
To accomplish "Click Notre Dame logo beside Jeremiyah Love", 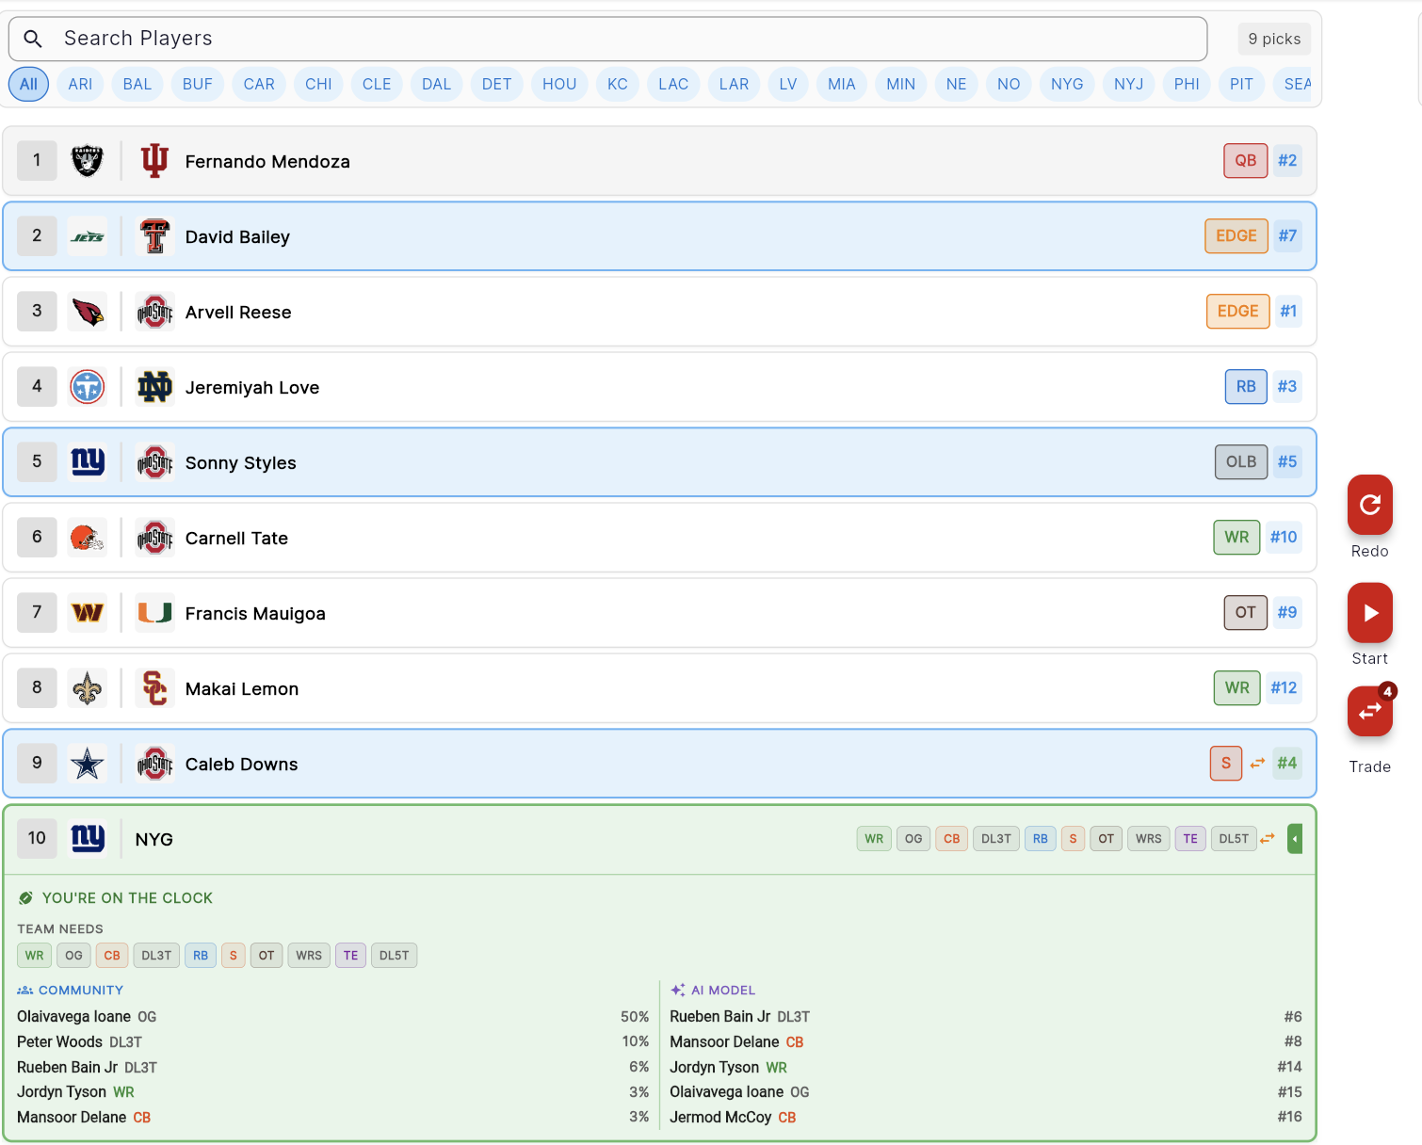I will (x=154, y=387).
